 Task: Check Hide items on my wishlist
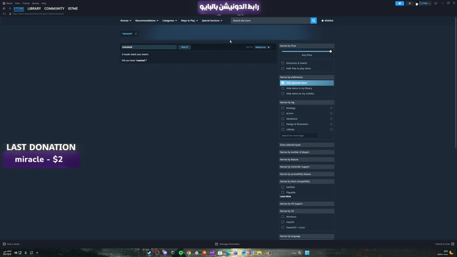point(283,94)
